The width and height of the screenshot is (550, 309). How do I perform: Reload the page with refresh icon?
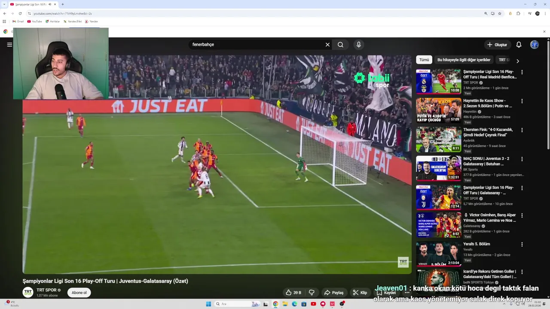point(20,13)
